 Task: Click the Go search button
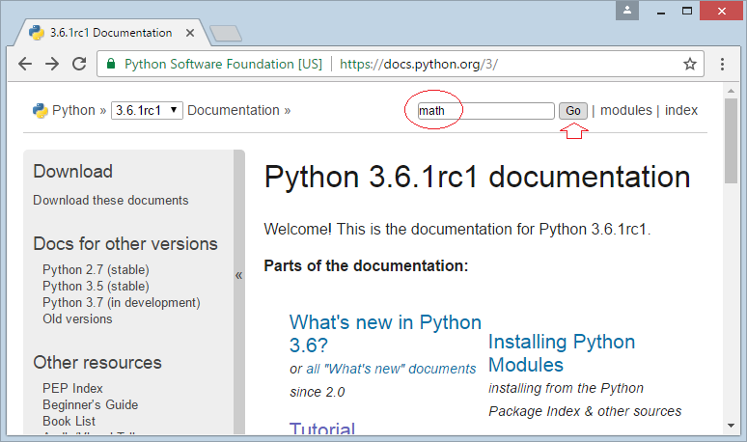(x=572, y=111)
